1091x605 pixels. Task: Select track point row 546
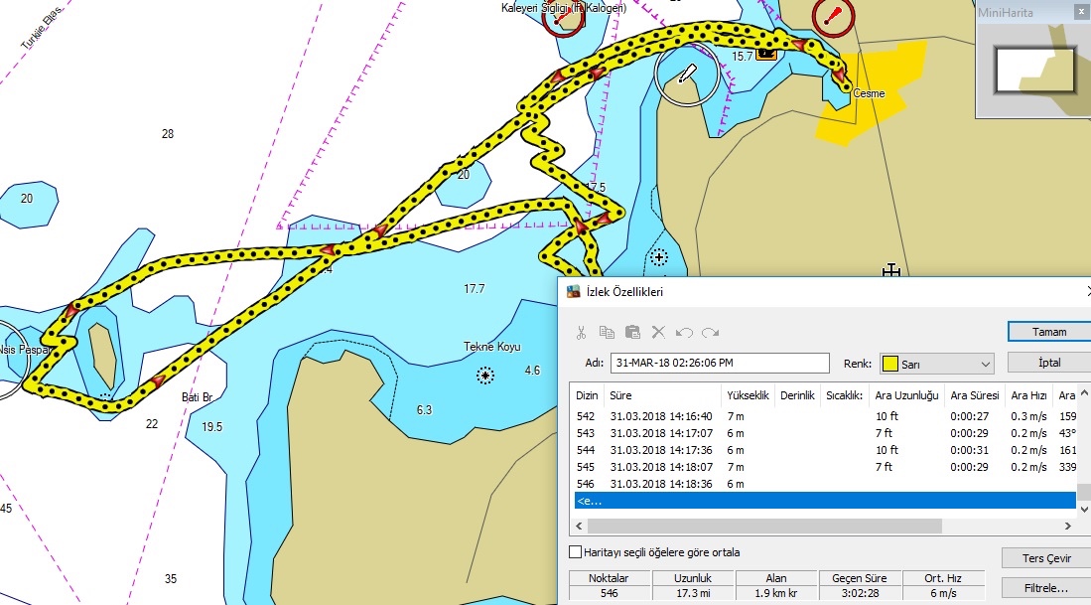(x=825, y=484)
